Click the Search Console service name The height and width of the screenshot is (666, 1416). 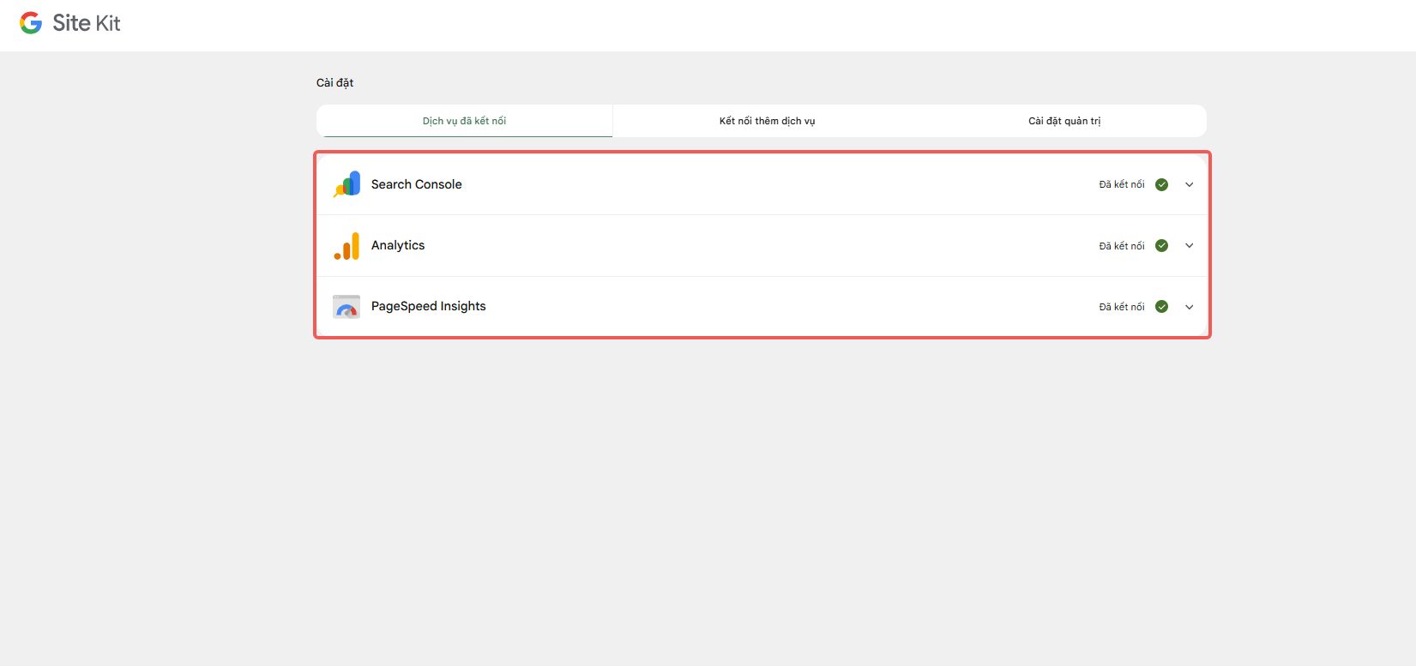[416, 184]
